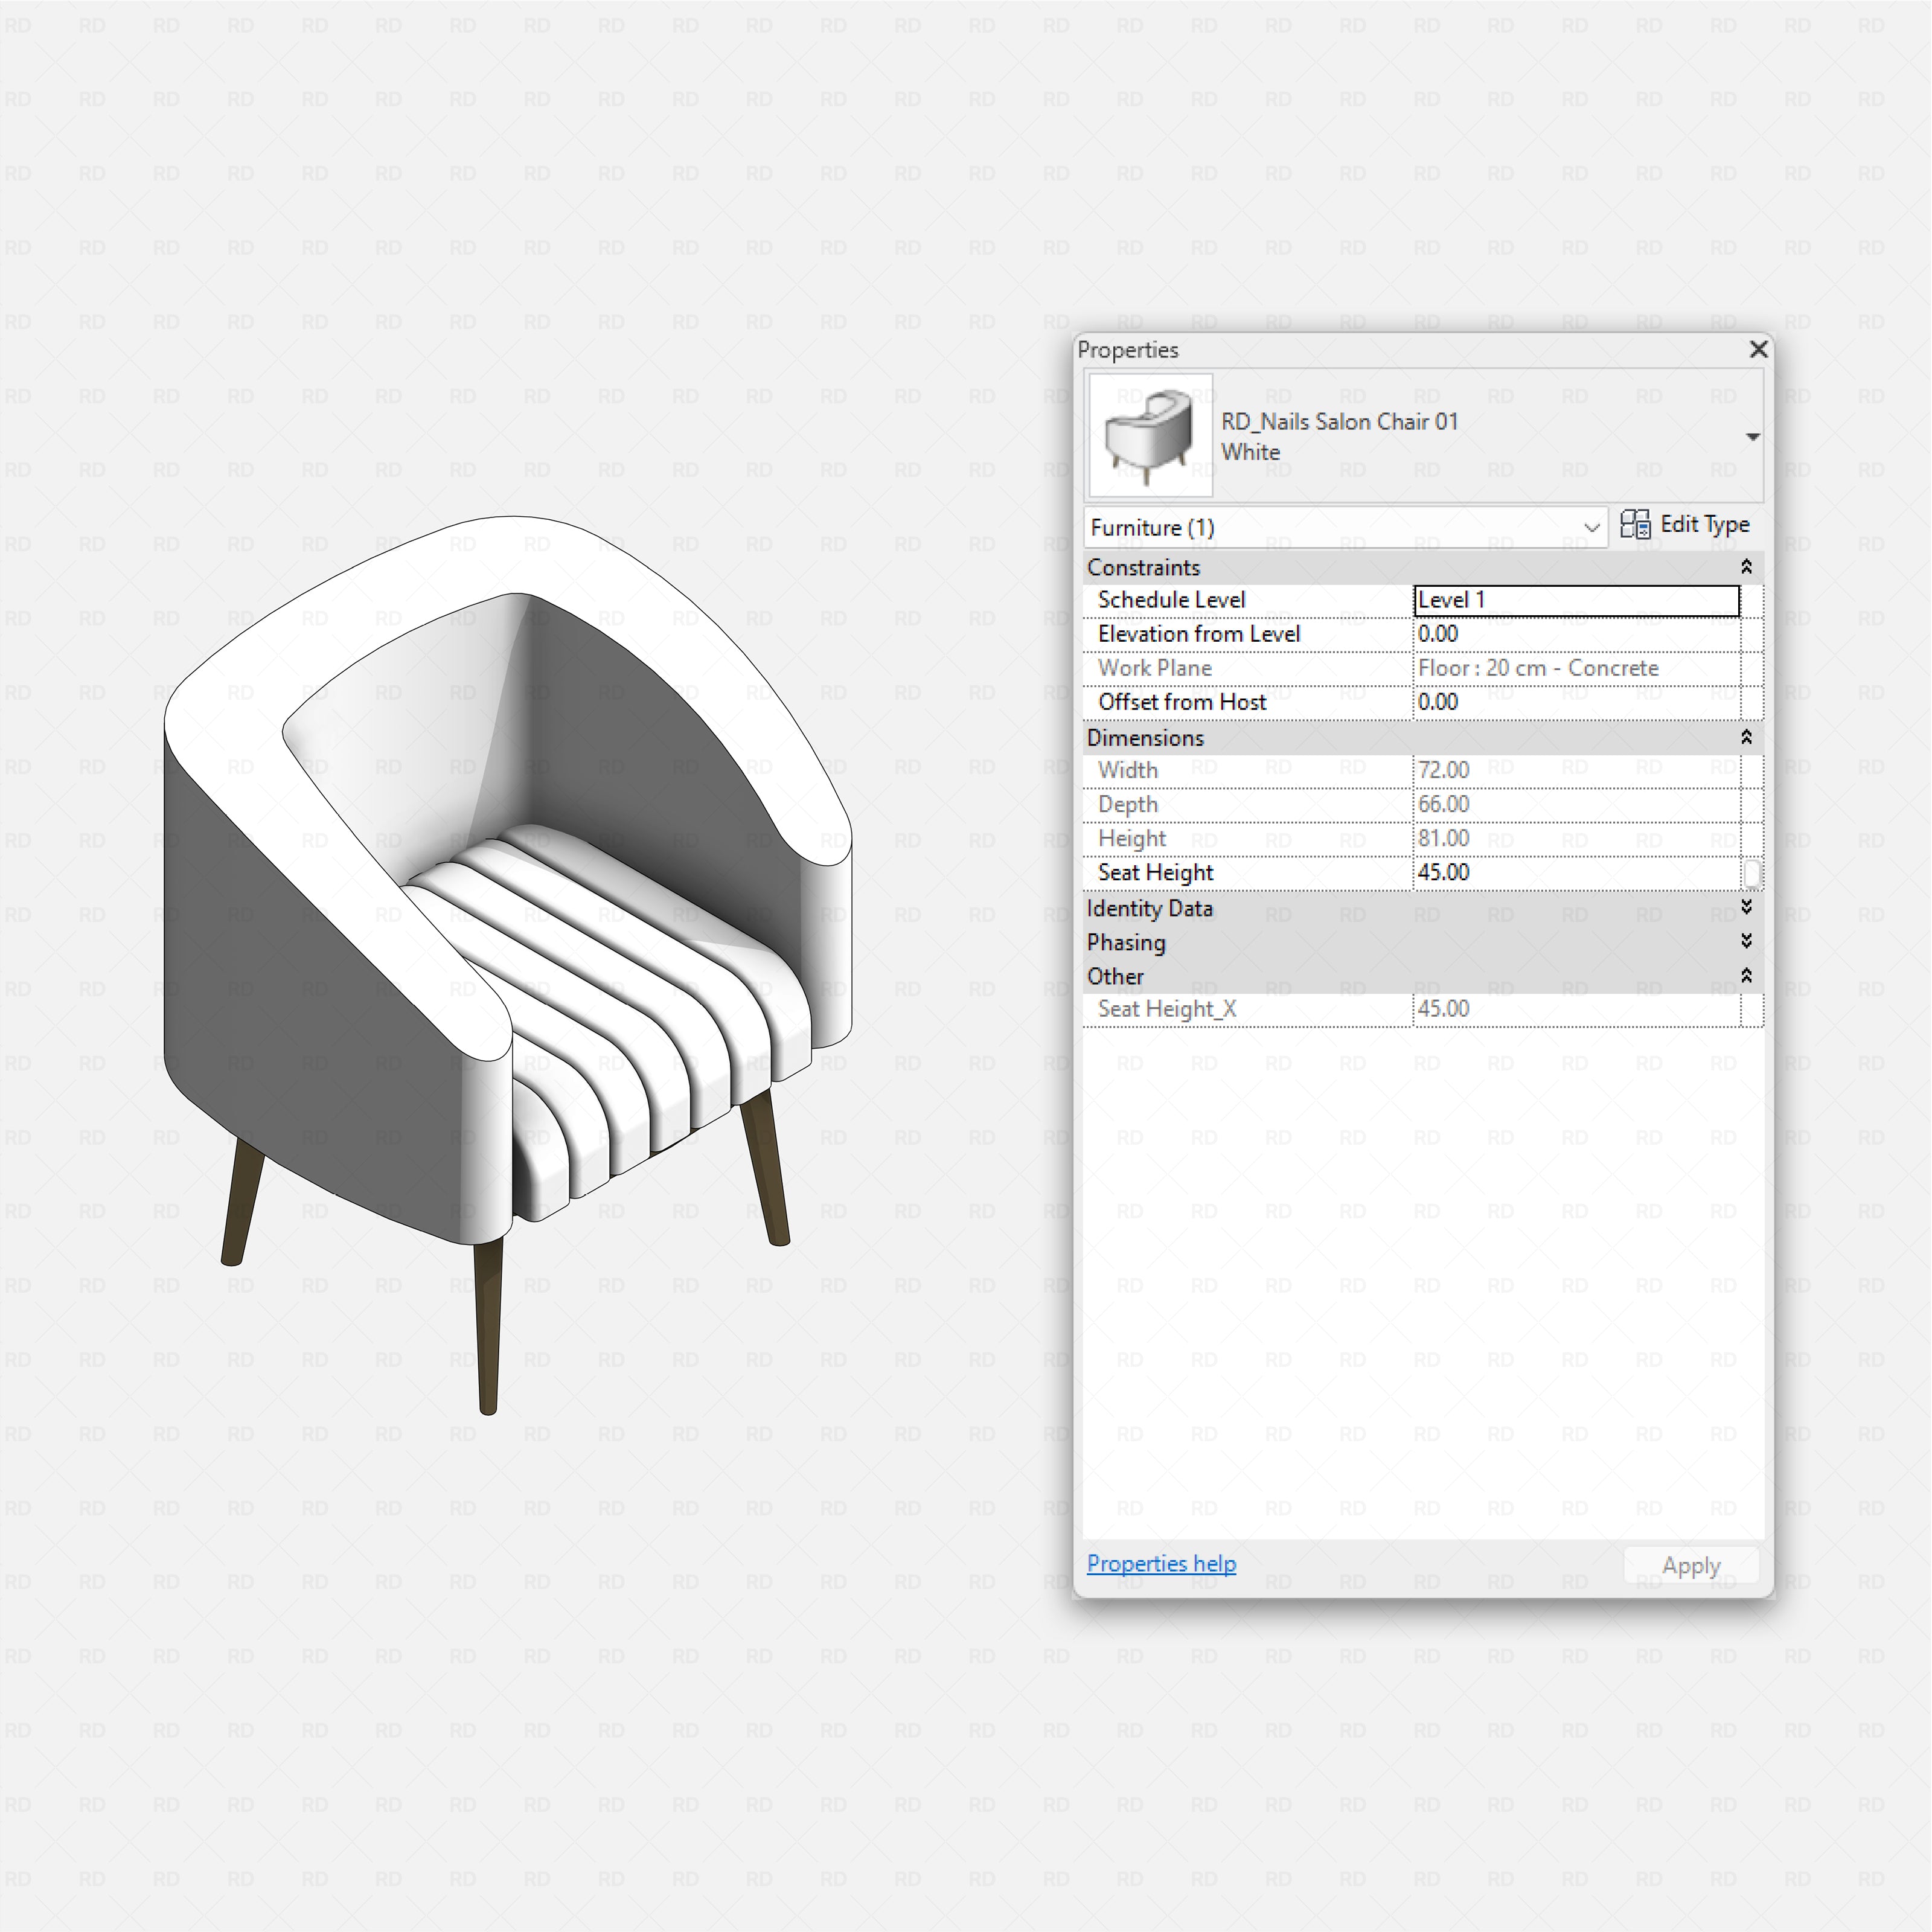Image resolution: width=1932 pixels, height=1932 pixels.
Task: Edit the Seat Height_X value
Action: 1575,1009
